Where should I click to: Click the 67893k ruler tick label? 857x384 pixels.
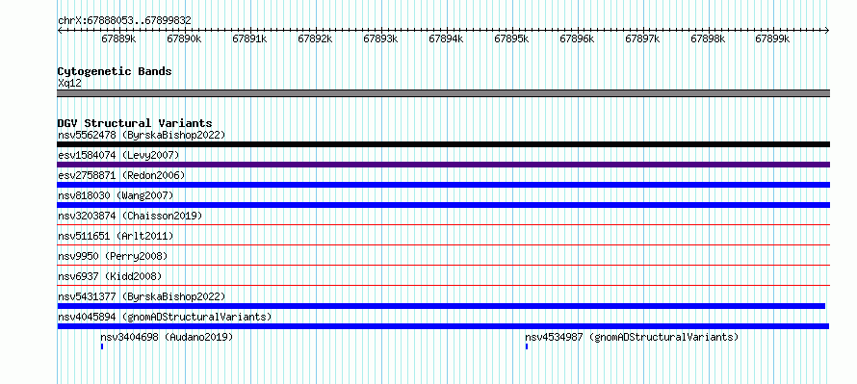381,38
